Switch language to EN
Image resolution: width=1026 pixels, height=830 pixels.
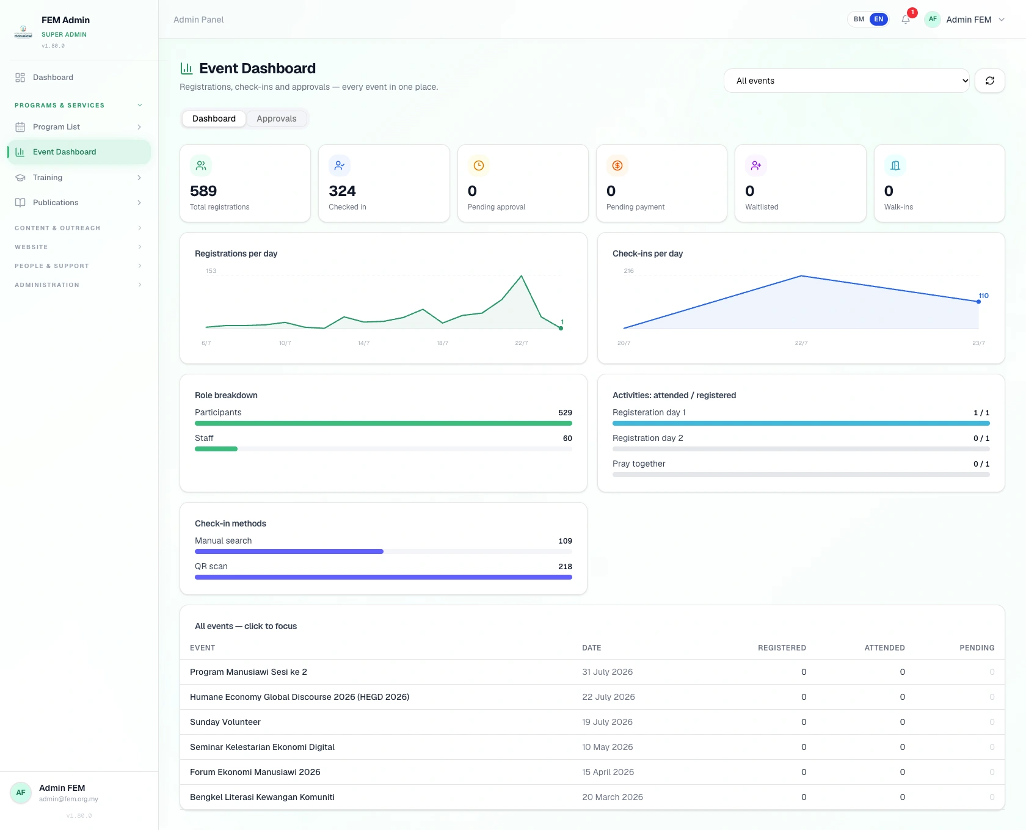pyautogui.click(x=879, y=20)
